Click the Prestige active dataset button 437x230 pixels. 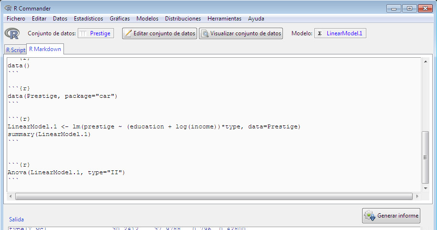point(96,33)
